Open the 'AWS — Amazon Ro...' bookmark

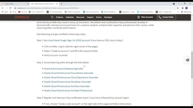[164, 12]
